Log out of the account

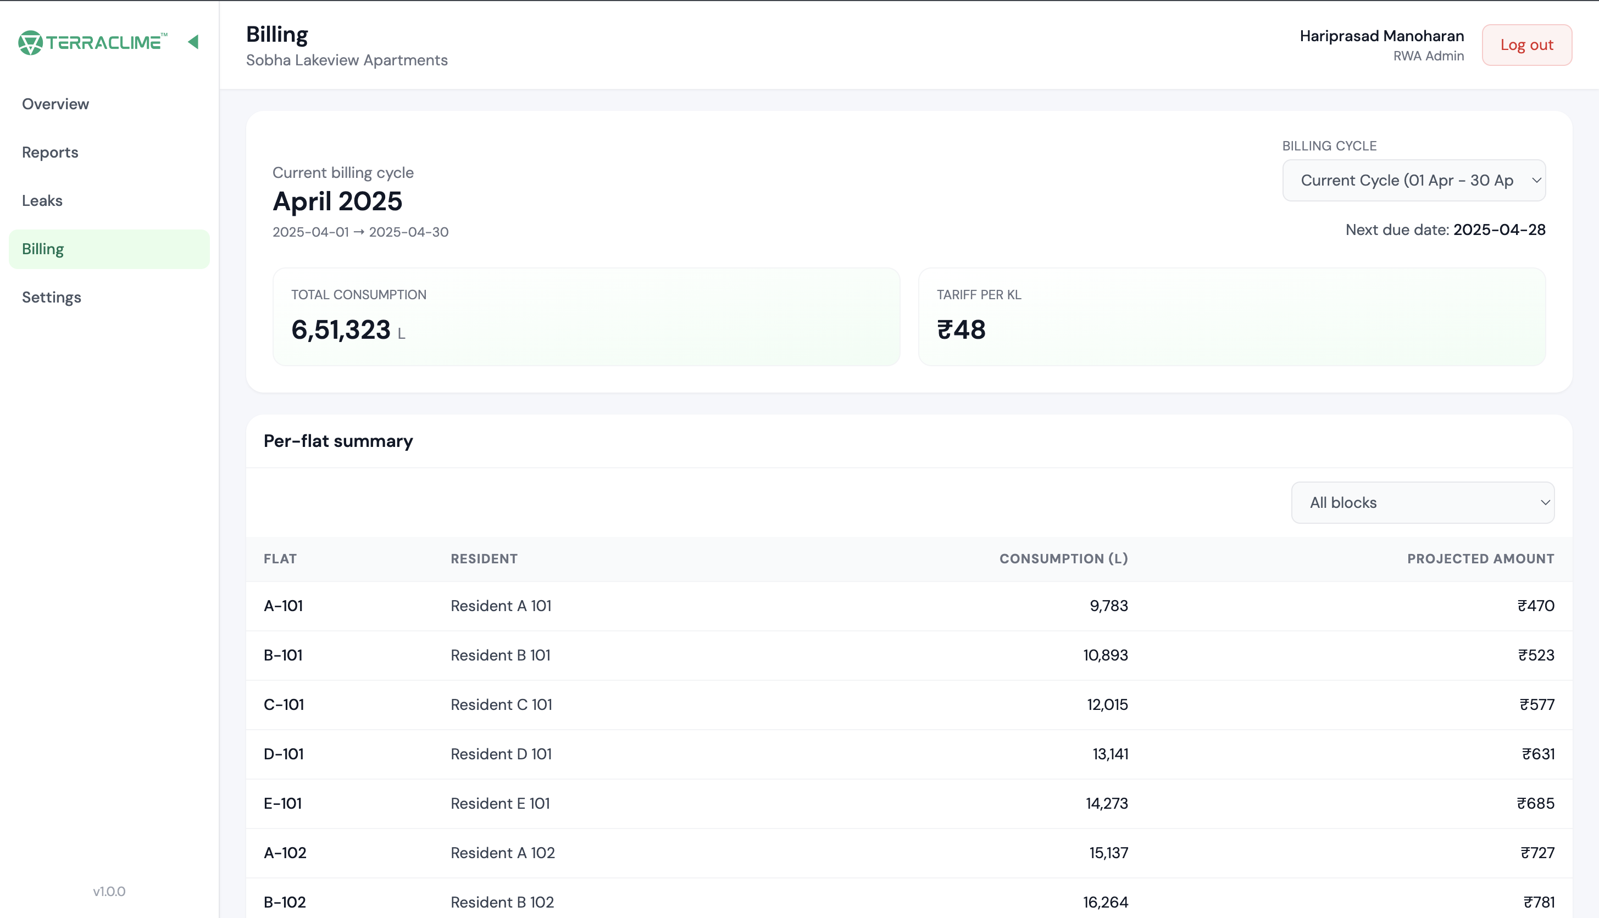click(1526, 45)
